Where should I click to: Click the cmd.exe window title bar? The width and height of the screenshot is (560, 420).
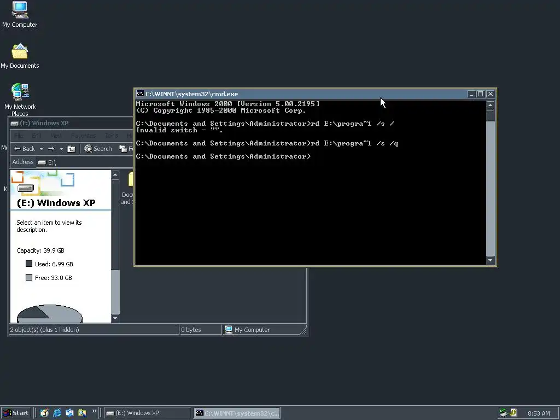(x=302, y=94)
